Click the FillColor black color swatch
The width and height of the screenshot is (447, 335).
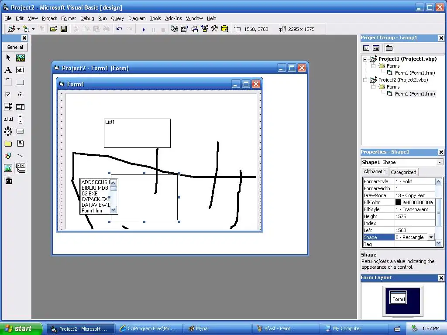398,202
